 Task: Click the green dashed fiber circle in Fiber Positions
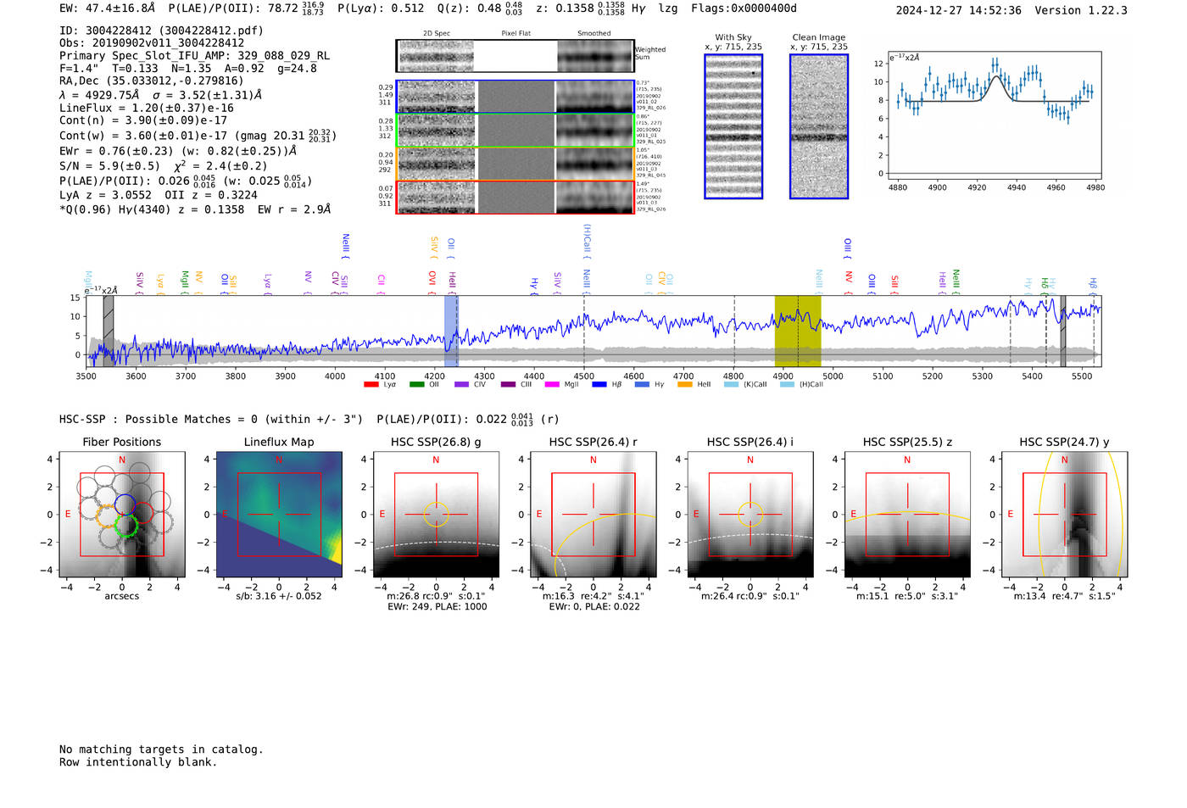coord(125,526)
